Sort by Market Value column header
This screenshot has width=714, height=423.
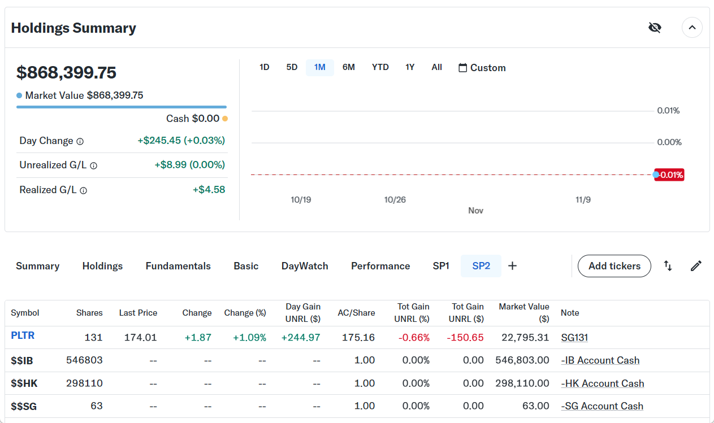523,312
